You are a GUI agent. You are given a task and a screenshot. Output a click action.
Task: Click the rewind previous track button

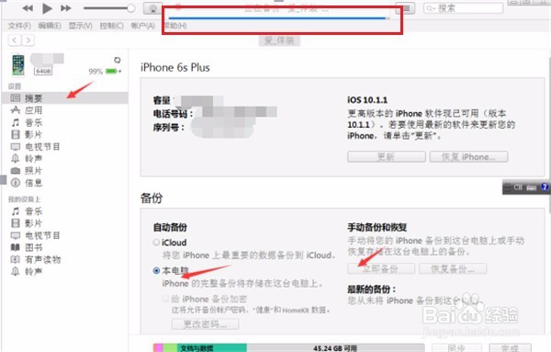point(28,8)
